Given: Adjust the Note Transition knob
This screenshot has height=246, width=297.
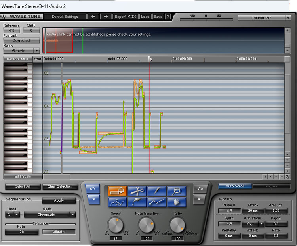Looking at the screenshot, I should (x=147, y=225).
